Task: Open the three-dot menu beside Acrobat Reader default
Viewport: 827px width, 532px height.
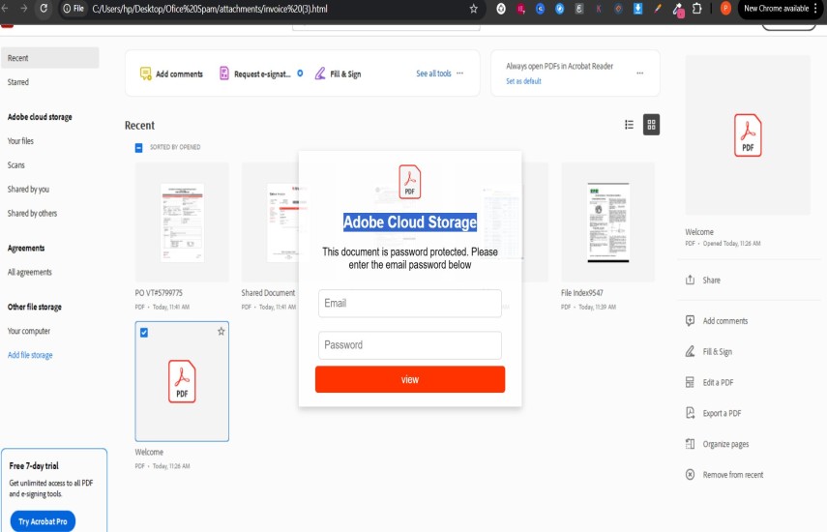Action: coord(639,74)
